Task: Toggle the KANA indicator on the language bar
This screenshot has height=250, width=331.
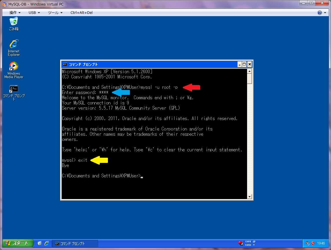Action: [x=248, y=245]
